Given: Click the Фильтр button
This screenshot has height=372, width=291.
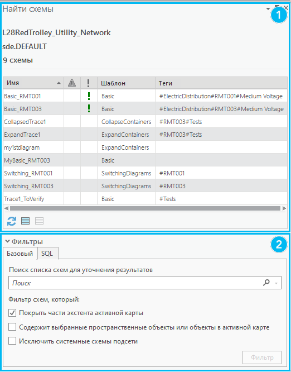Looking at the screenshot, I should pyautogui.click(x=262, y=357).
